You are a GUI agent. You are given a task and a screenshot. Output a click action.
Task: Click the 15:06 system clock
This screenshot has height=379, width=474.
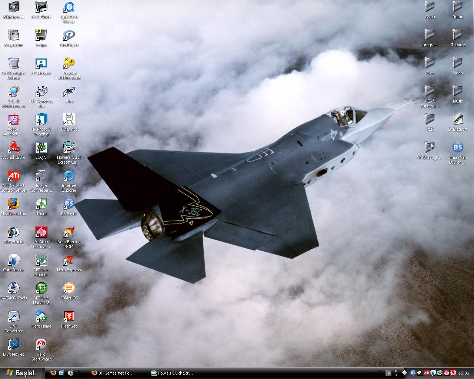pyautogui.click(x=464, y=373)
